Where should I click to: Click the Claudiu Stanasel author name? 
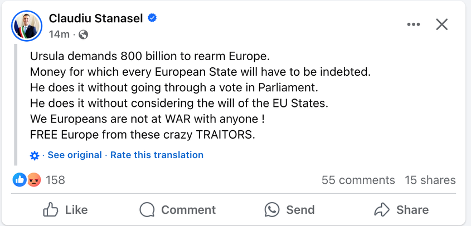click(x=95, y=18)
